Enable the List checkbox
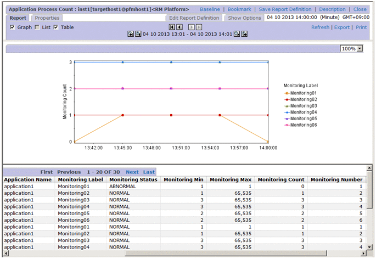This screenshot has width=376, height=259. coord(37,27)
